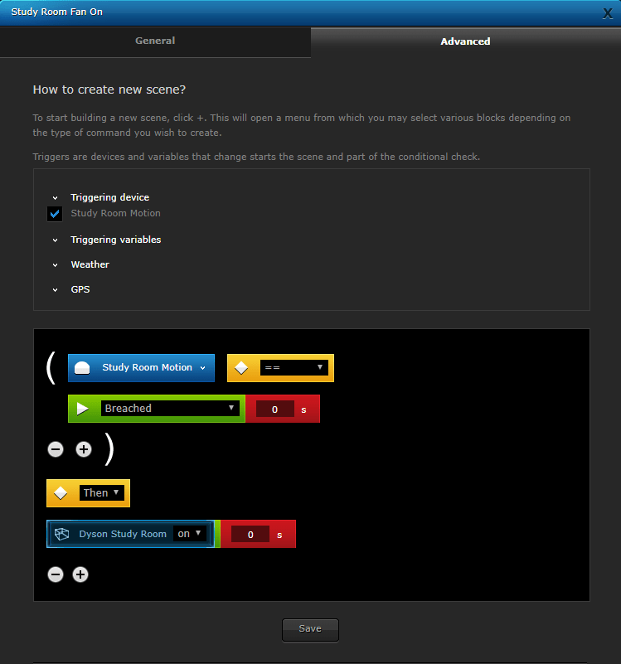This screenshot has height=664, width=621.
Task: Click the cube icon on Dyson Study Room
Action: tap(61, 535)
